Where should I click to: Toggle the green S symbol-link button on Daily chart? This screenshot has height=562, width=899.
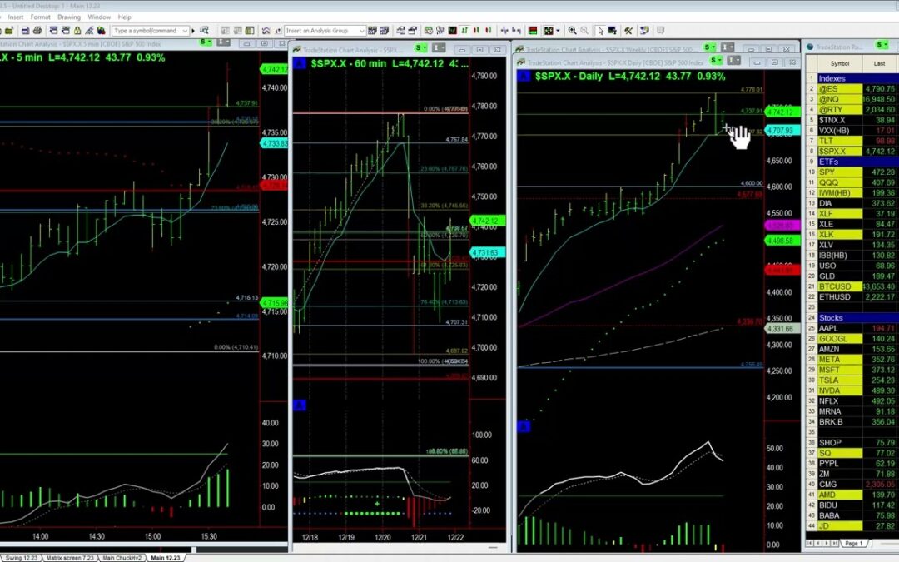coord(714,60)
